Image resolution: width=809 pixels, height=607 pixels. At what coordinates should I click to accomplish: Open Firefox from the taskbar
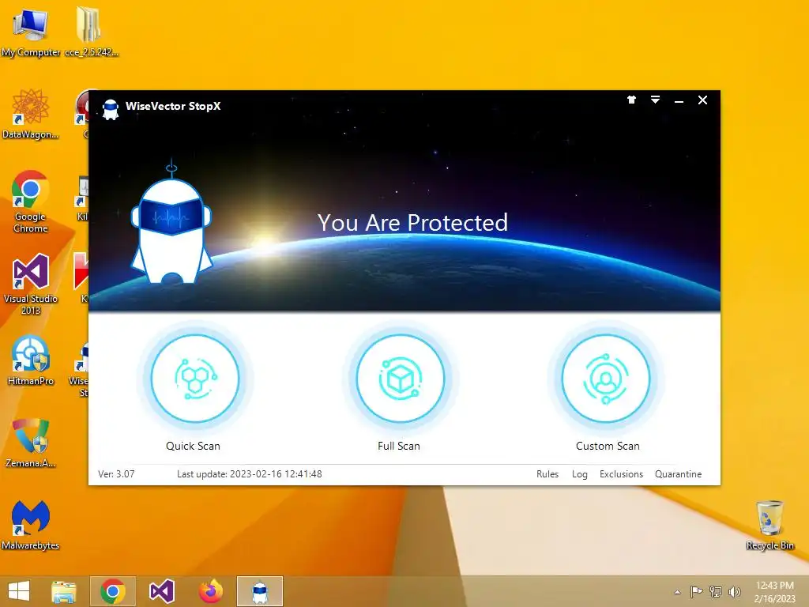210,591
